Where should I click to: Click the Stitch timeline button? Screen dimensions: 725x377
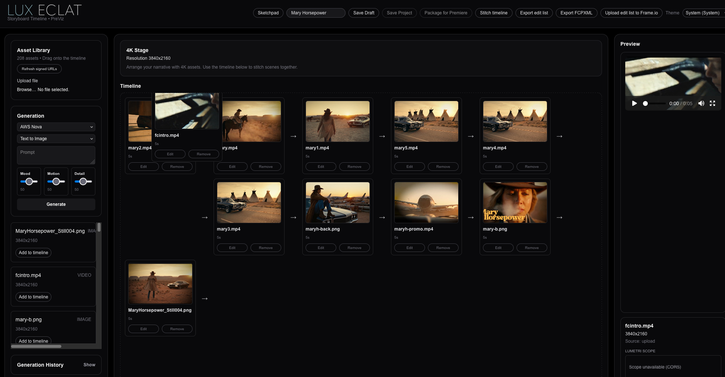[x=494, y=13]
